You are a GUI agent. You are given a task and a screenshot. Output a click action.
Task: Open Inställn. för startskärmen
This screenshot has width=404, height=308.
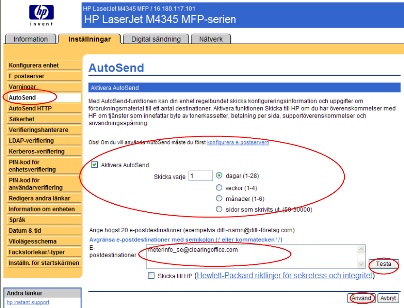[44, 263]
